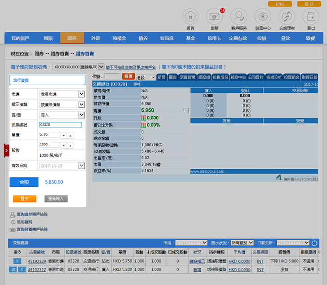Click the 股票編號 stock code field
This screenshot has height=285, width=327.
pos(60,125)
